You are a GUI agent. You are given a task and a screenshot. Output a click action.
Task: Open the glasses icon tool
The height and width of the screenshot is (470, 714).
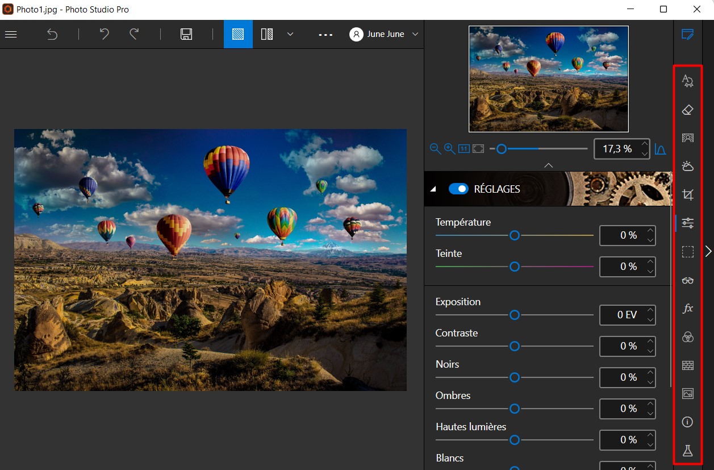[688, 280]
